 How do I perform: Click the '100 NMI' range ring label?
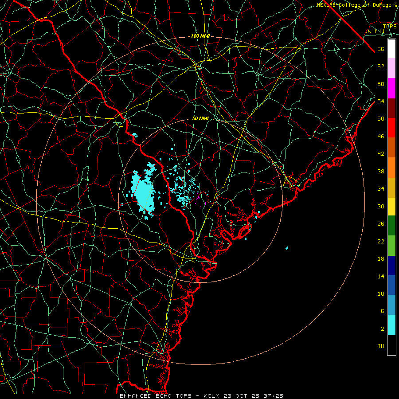[200, 36]
